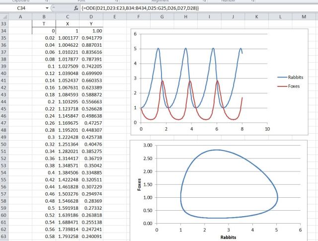
Task: Open the Name Box dropdown arrow
Action: (x=47, y=8)
